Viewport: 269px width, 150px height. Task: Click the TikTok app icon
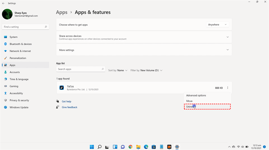[x=62, y=88]
